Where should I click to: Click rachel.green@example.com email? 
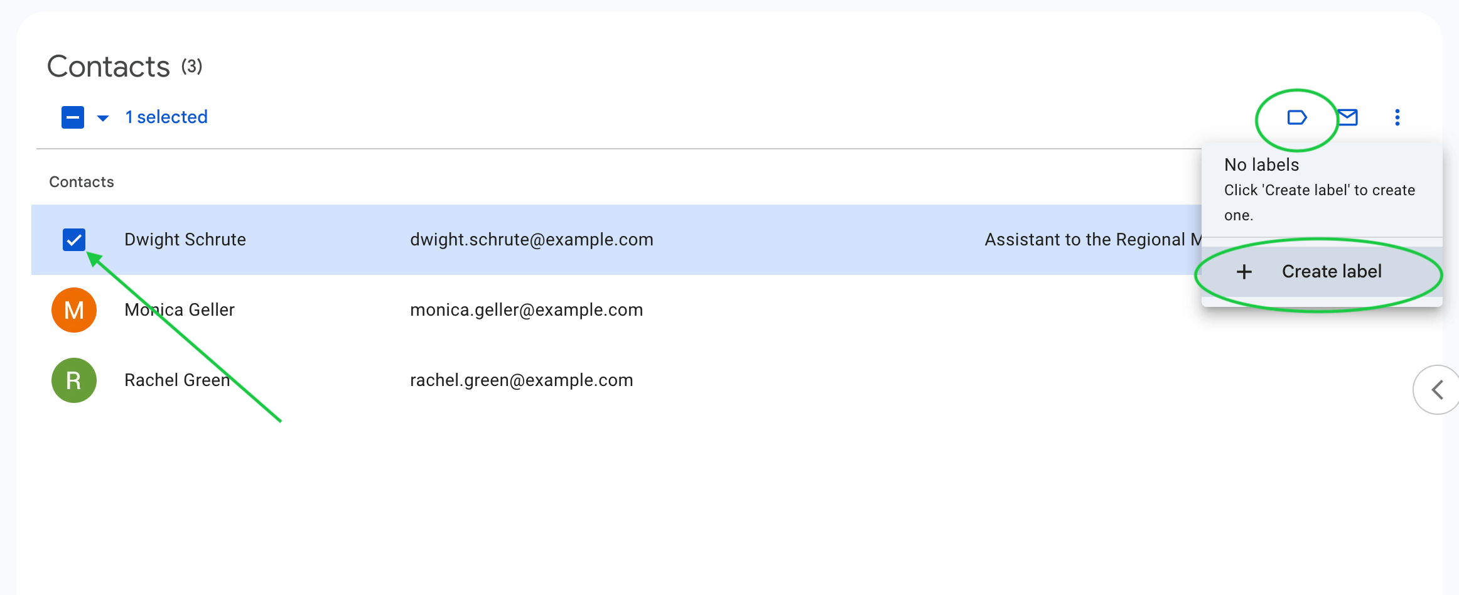(x=522, y=380)
